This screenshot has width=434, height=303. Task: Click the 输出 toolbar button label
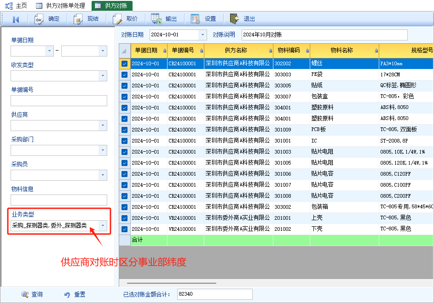171,19
